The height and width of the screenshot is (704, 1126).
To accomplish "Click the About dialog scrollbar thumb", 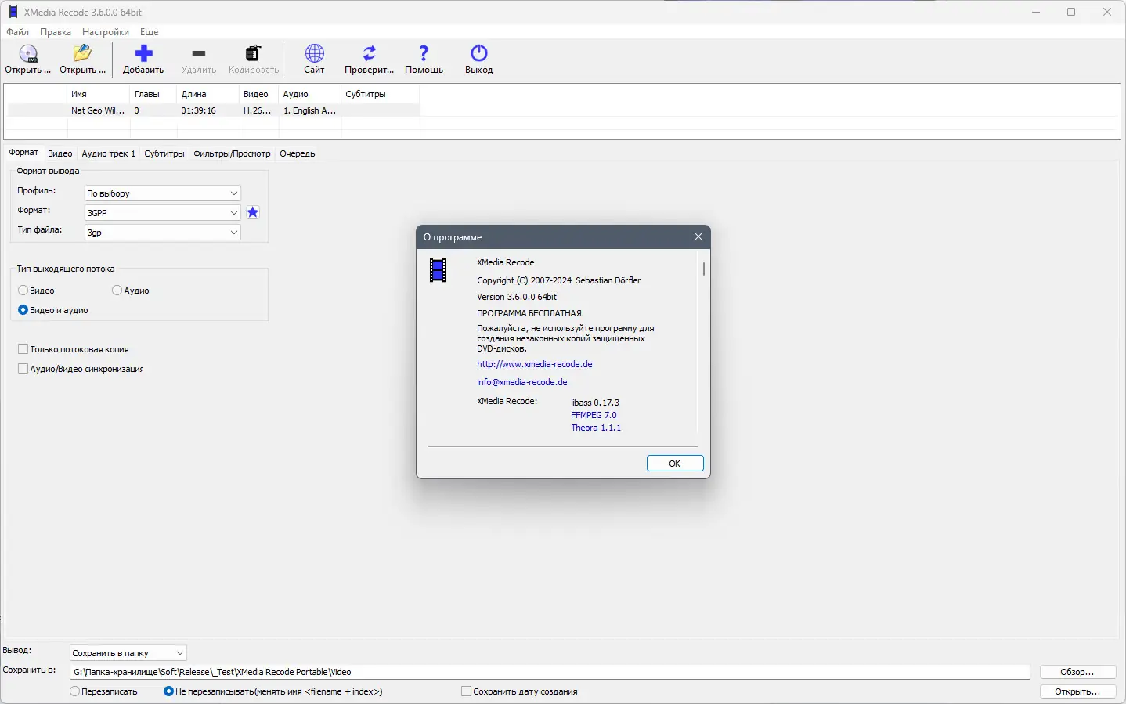I will 704,269.
